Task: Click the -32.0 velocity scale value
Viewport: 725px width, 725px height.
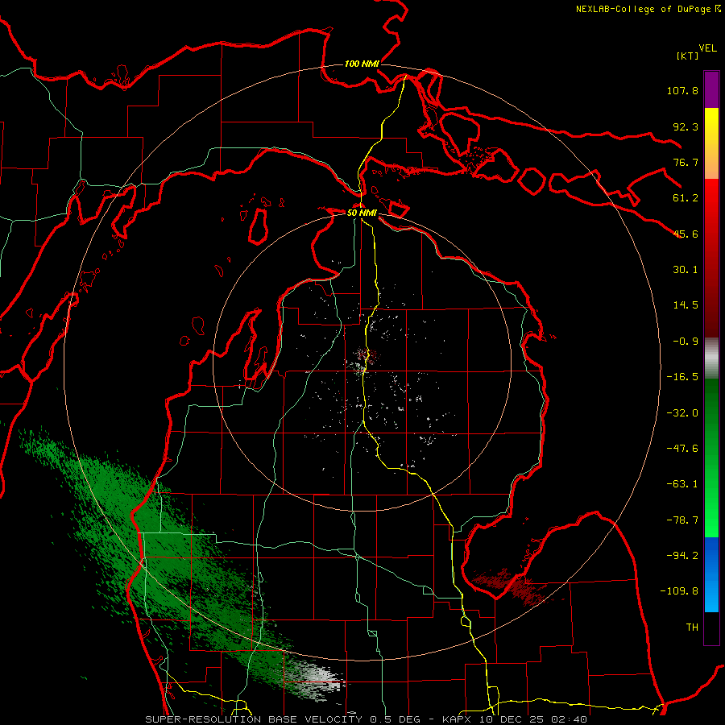Action: tap(682, 413)
